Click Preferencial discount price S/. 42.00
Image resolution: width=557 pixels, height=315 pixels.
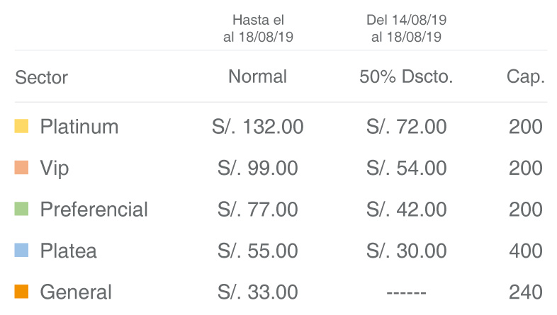(x=406, y=210)
